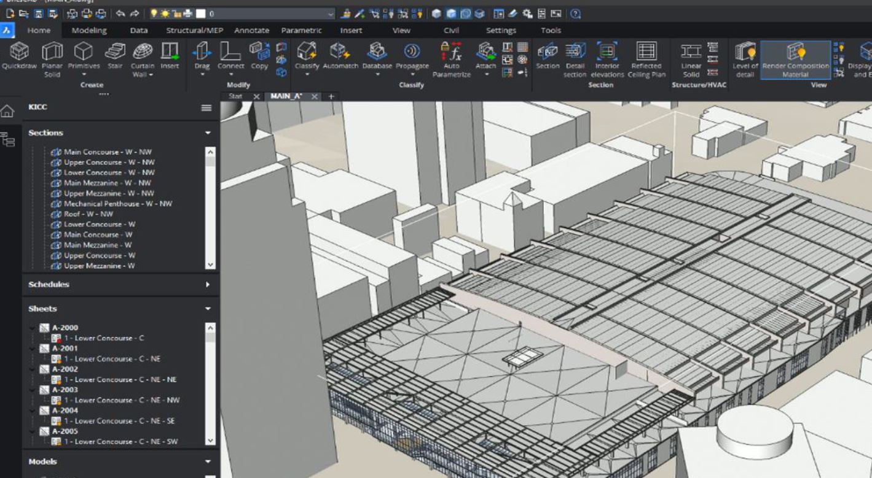Toggle Render Composition Material
872x478 pixels.
pyautogui.click(x=795, y=60)
